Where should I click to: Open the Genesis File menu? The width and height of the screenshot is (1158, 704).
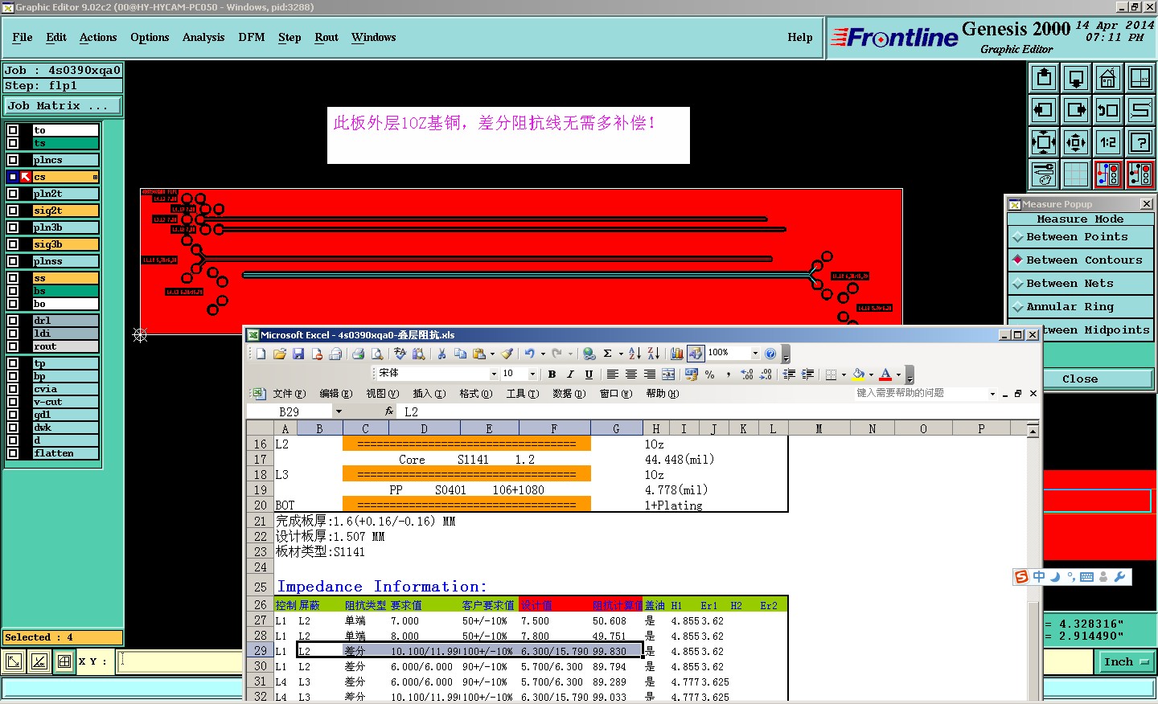point(23,38)
